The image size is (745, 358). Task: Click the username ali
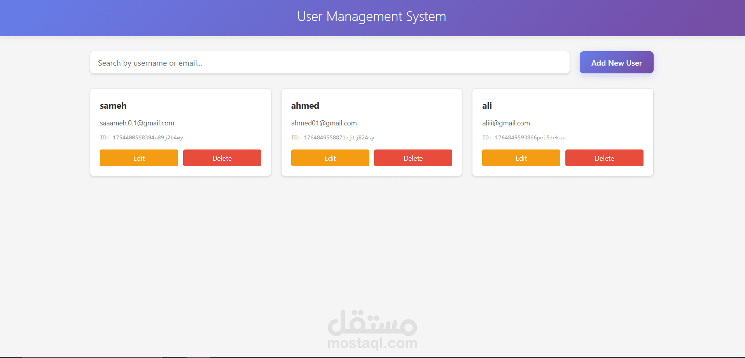[x=487, y=106]
